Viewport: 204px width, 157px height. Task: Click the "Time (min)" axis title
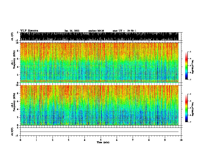tap(103, 142)
